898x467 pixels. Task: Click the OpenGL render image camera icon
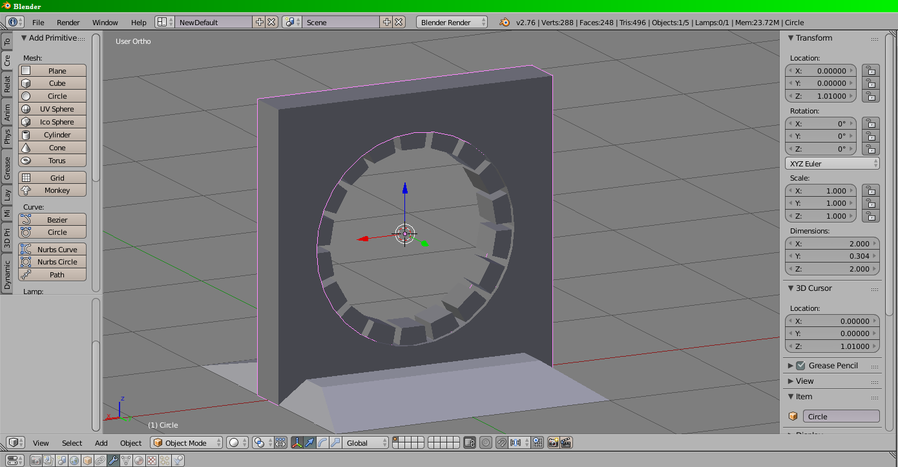tap(553, 442)
